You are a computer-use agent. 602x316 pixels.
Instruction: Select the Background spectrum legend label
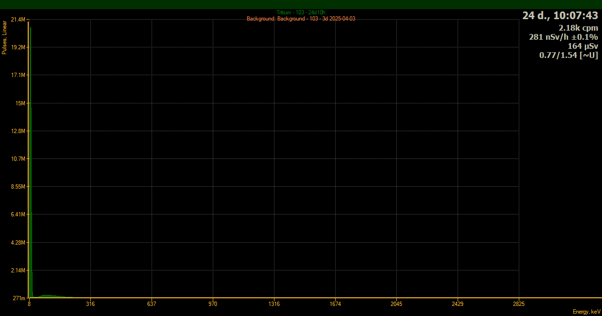click(x=301, y=19)
